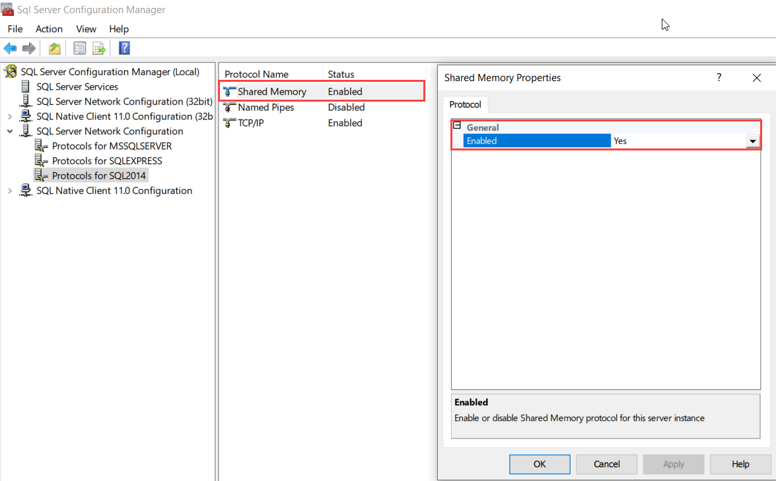The width and height of the screenshot is (776, 481).
Task: Click the Yes value field of Enabled
Action: [x=678, y=141]
